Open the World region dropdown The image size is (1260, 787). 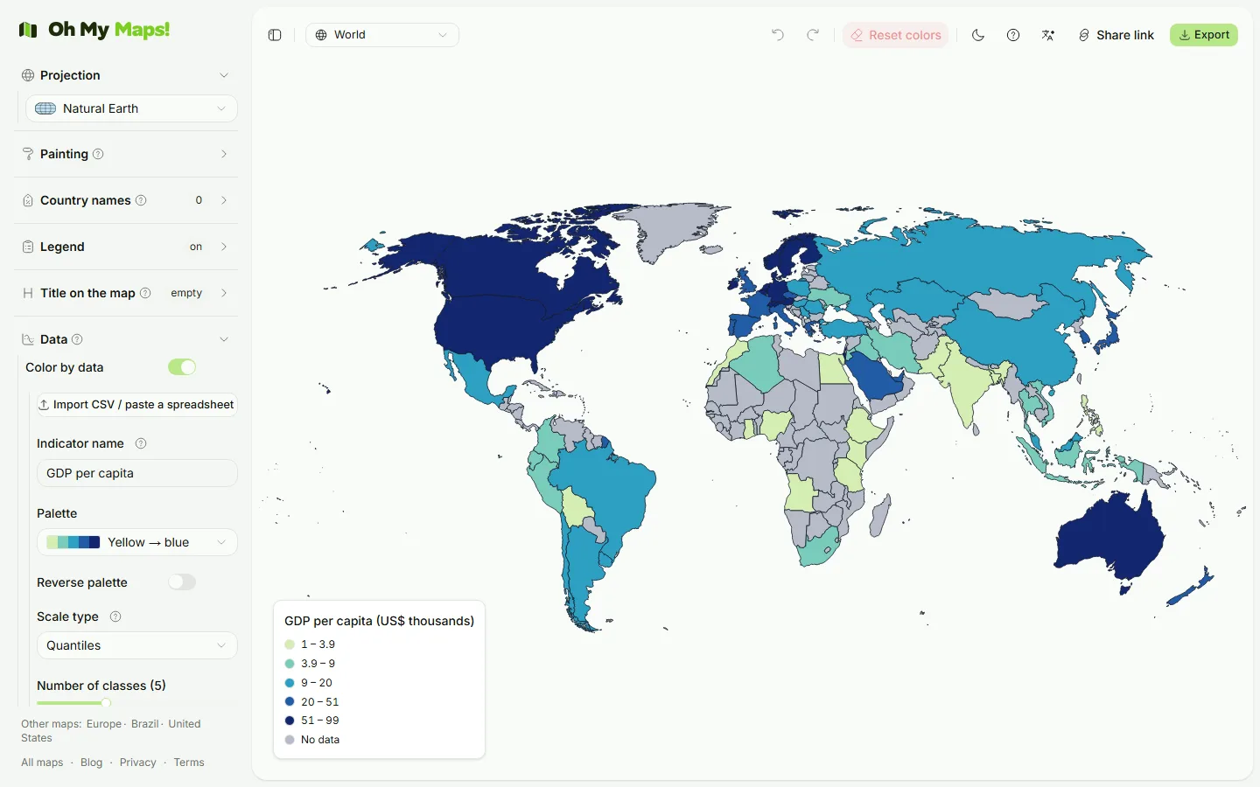[382, 35]
